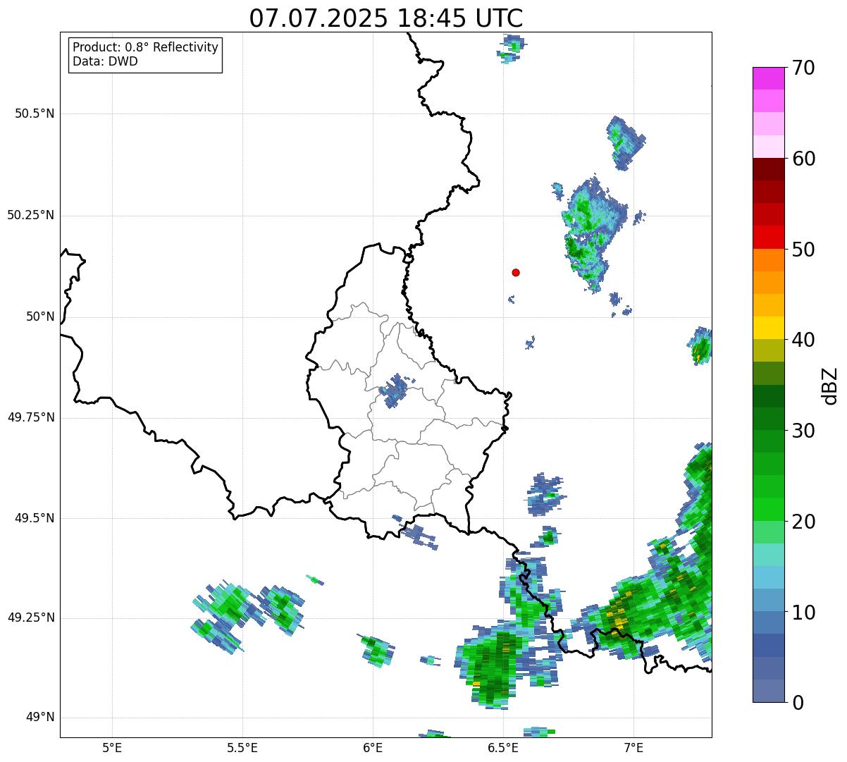
Task: Click the "Data: DWD" text
Action: coord(105,61)
